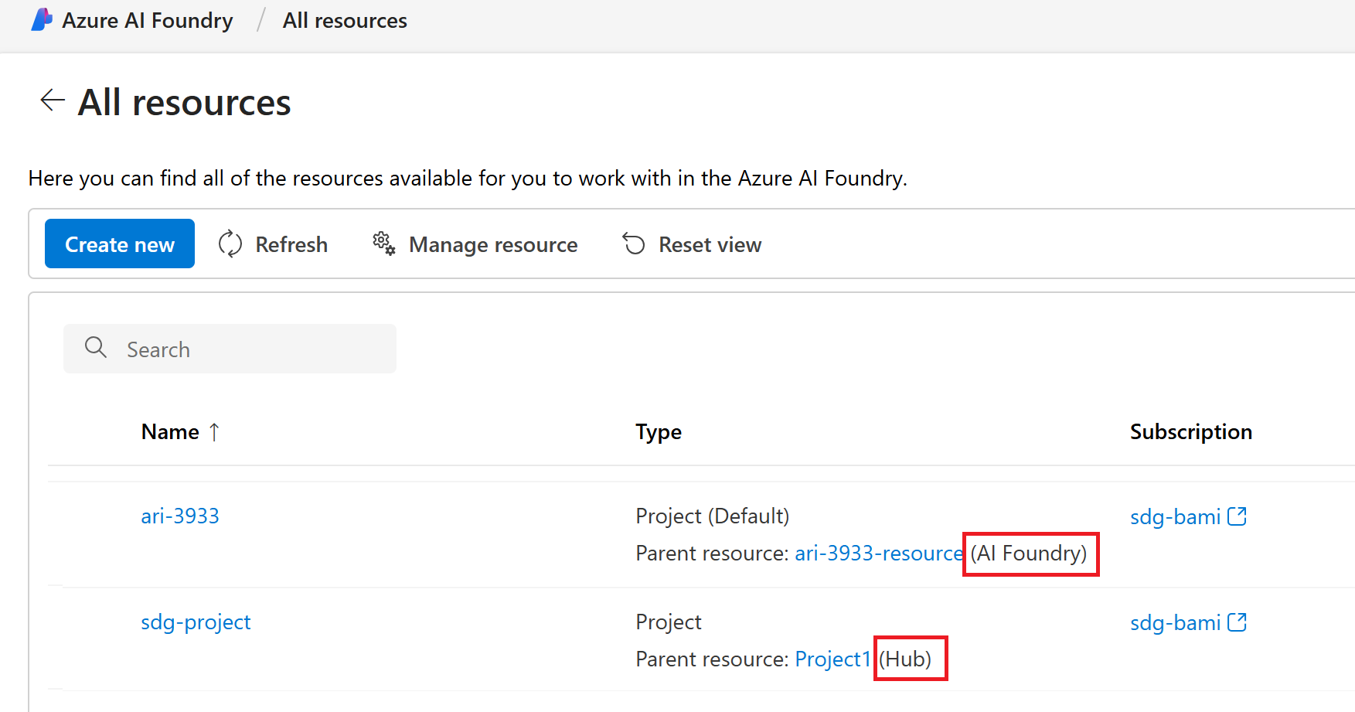Open the Create new menu
Screen dimensions: 1355x712
(119, 244)
